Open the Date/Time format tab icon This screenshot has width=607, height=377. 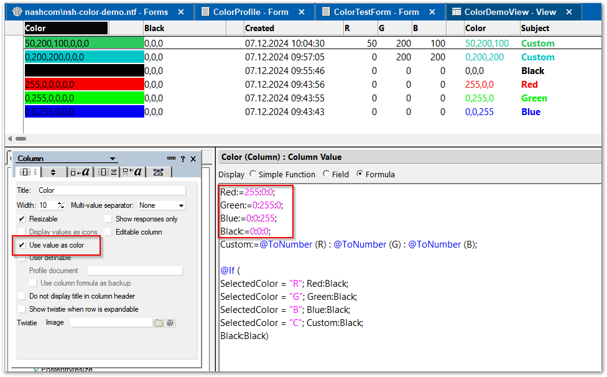[x=132, y=172]
